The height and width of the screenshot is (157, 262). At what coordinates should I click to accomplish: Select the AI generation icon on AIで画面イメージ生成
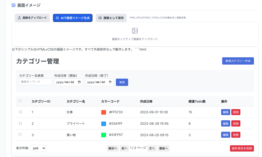tap(58, 18)
